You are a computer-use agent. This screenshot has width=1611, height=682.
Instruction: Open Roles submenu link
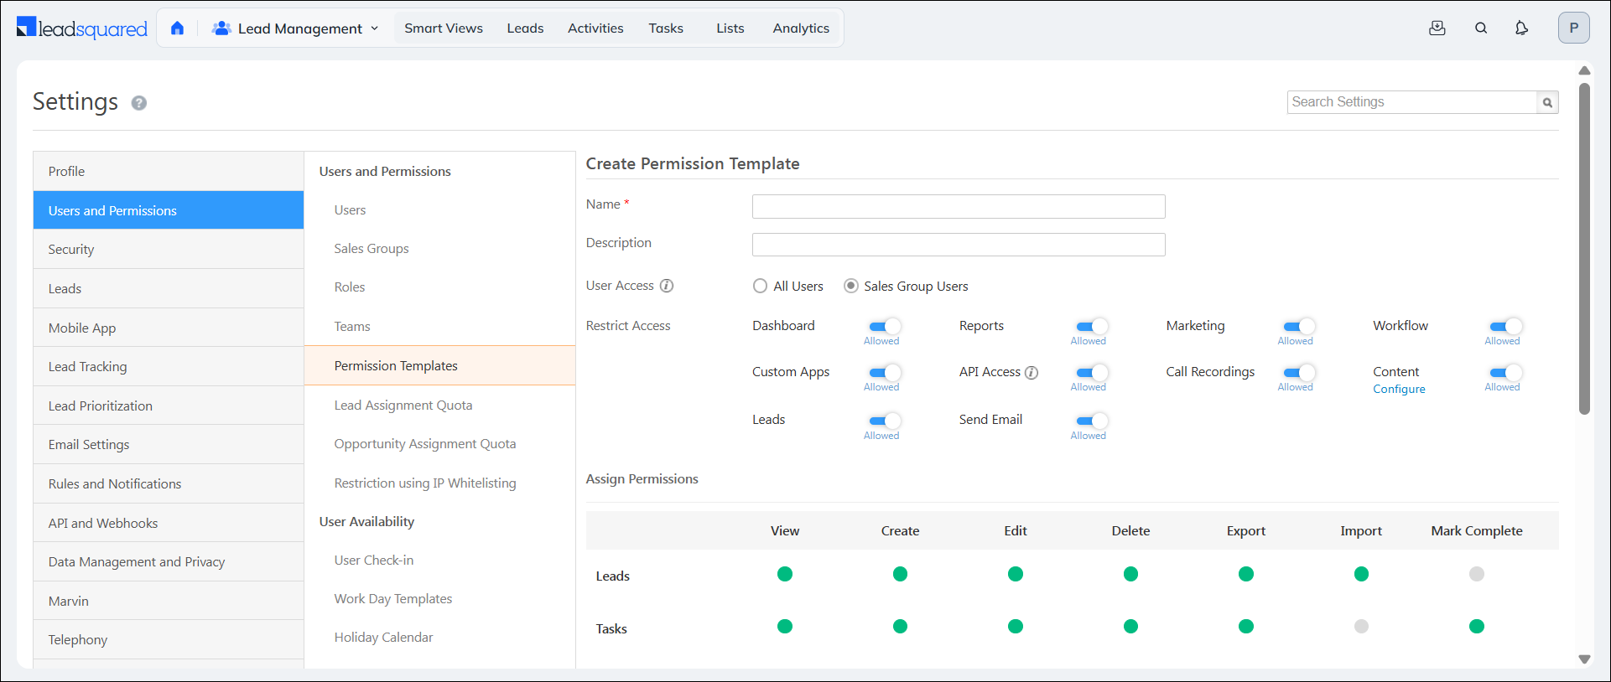(x=350, y=287)
